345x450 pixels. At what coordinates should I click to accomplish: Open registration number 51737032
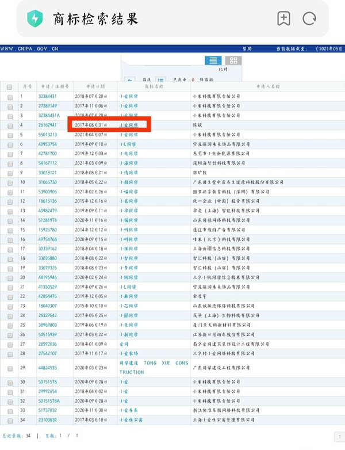(47, 410)
